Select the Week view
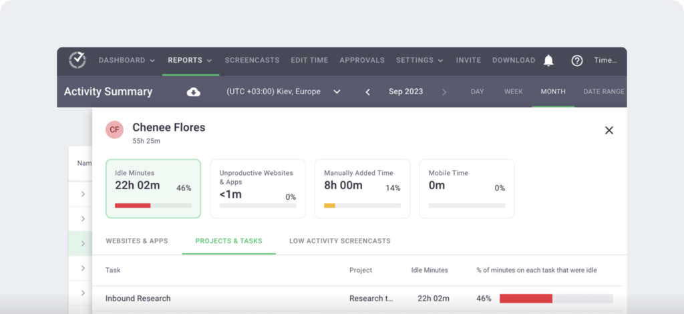Image resolution: width=684 pixels, height=314 pixels. (513, 92)
